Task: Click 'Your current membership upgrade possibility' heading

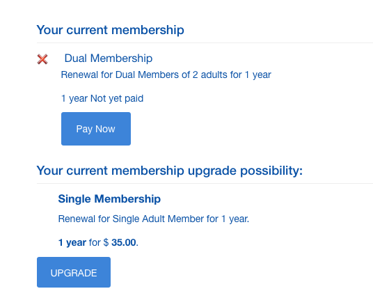Action: [x=170, y=171]
